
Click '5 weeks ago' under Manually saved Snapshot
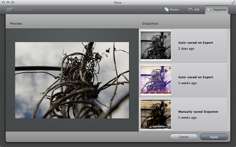pyautogui.click(x=187, y=117)
